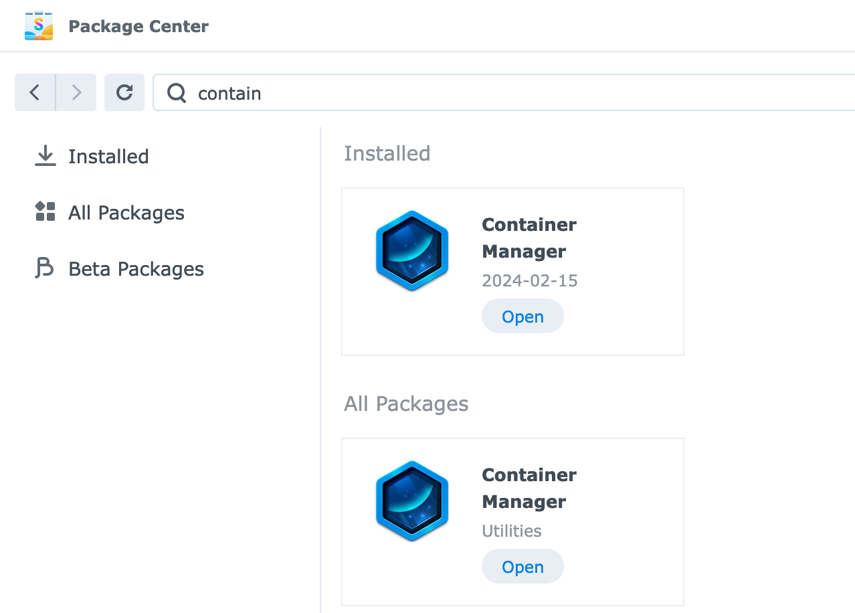Image resolution: width=855 pixels, height=613 pixels.
Task: Open Container Manager from All Packages section
Action: pyautogui.click(x=522, y=567)
